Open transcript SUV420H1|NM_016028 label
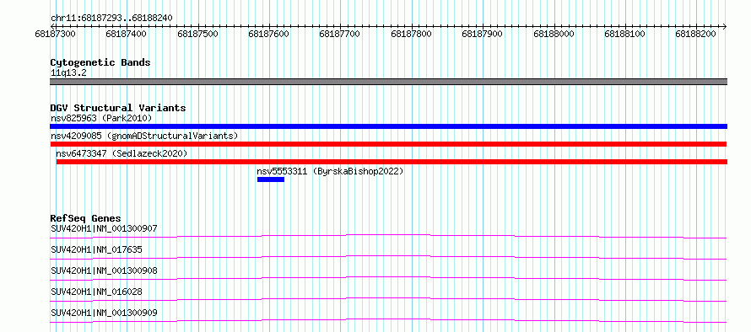 pyautogui.click(x=96, y=292)
